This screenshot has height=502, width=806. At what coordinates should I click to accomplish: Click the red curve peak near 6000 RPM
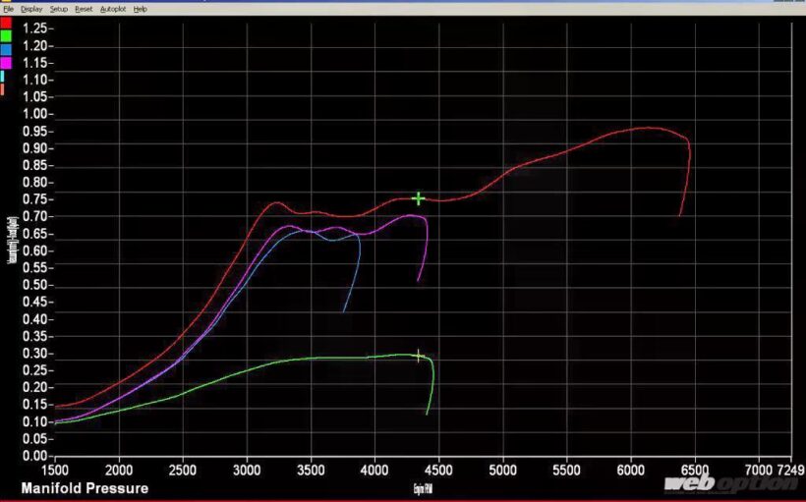point(649,128)
